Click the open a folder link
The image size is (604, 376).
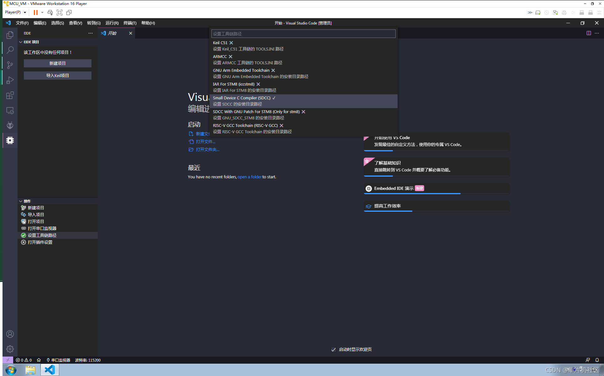tap(249, 177)
